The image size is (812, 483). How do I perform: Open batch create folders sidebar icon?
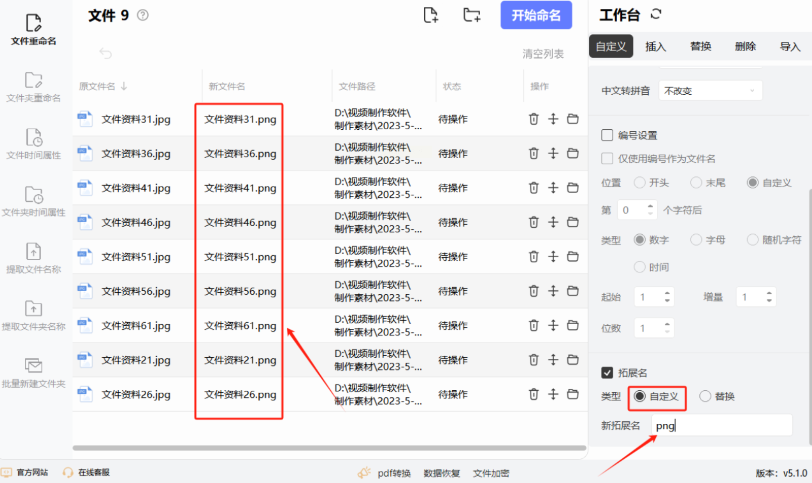coord(33,366)
